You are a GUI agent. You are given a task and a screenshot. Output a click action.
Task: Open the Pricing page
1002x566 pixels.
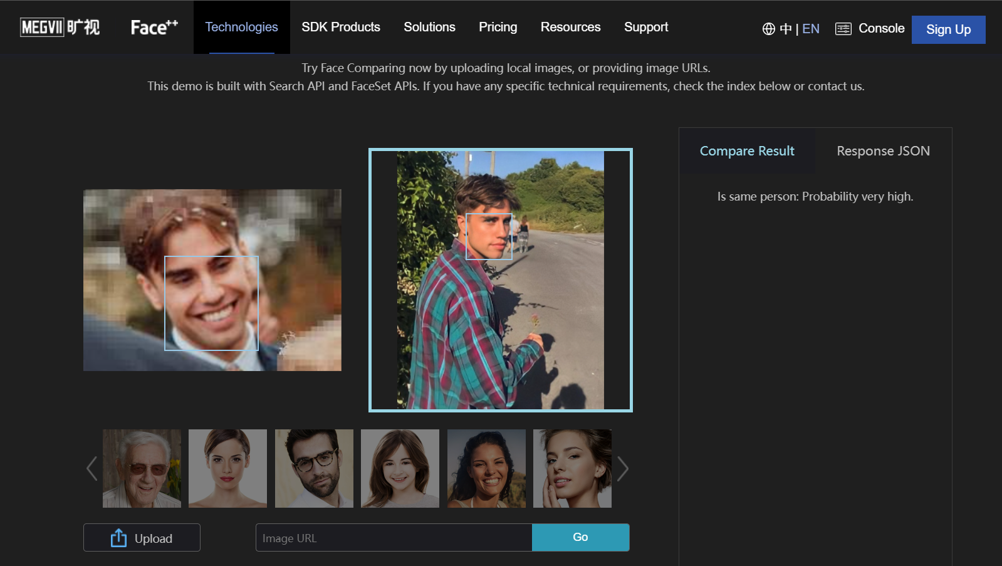pos(498,27)
